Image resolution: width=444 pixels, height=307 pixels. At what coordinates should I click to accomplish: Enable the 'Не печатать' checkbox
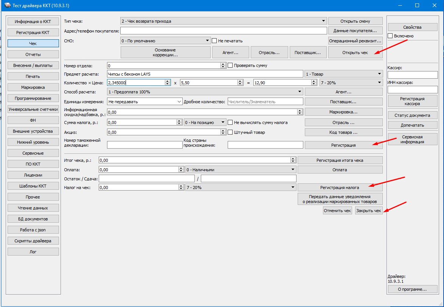(x=214, y=41)
